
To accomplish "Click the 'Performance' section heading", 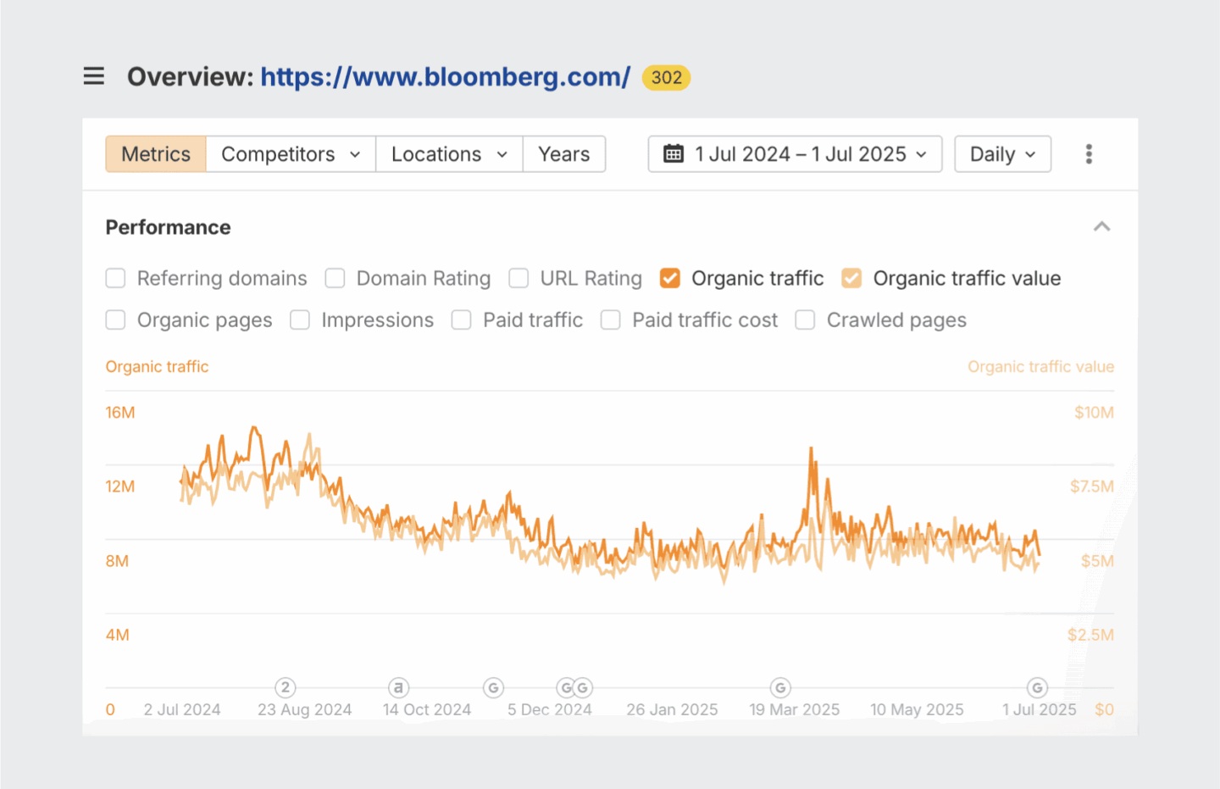I will point(168,227).
